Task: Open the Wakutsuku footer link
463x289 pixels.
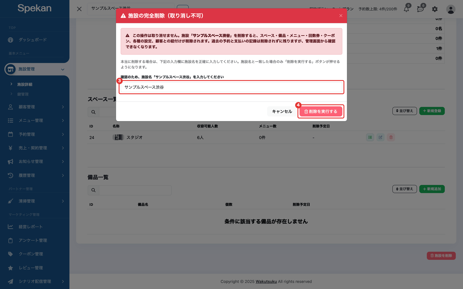Action: click(266, 281)
